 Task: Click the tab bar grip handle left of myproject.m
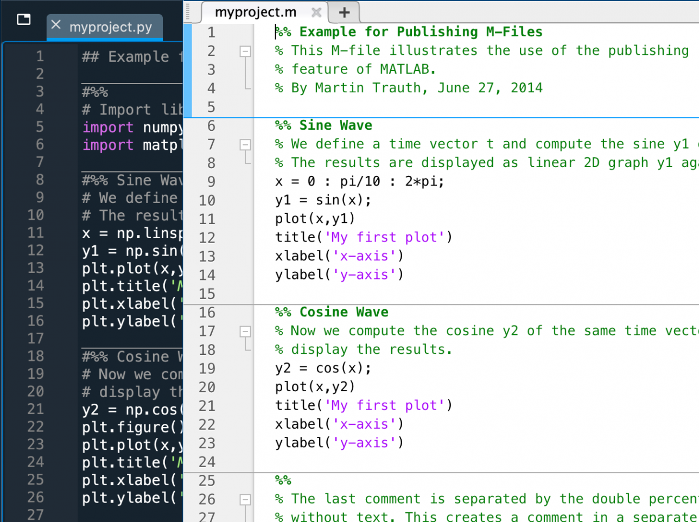pyautogui.click(x=188, y=11)
